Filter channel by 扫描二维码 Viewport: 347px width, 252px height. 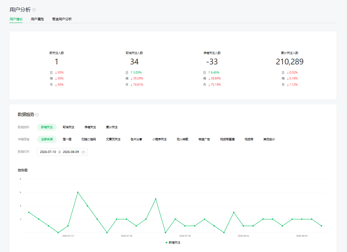tap(89, 139)
